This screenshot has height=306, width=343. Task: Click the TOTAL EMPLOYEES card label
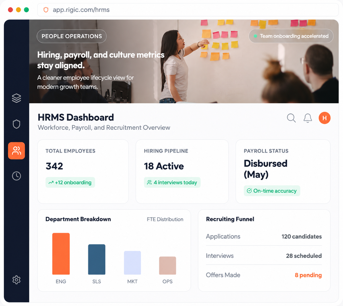[70, 151]
